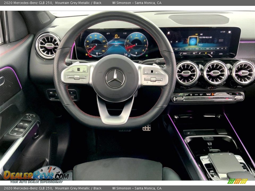The image size is (255, 191).
Task: Push the right temperature rocker knob
Action: [239, 97]
